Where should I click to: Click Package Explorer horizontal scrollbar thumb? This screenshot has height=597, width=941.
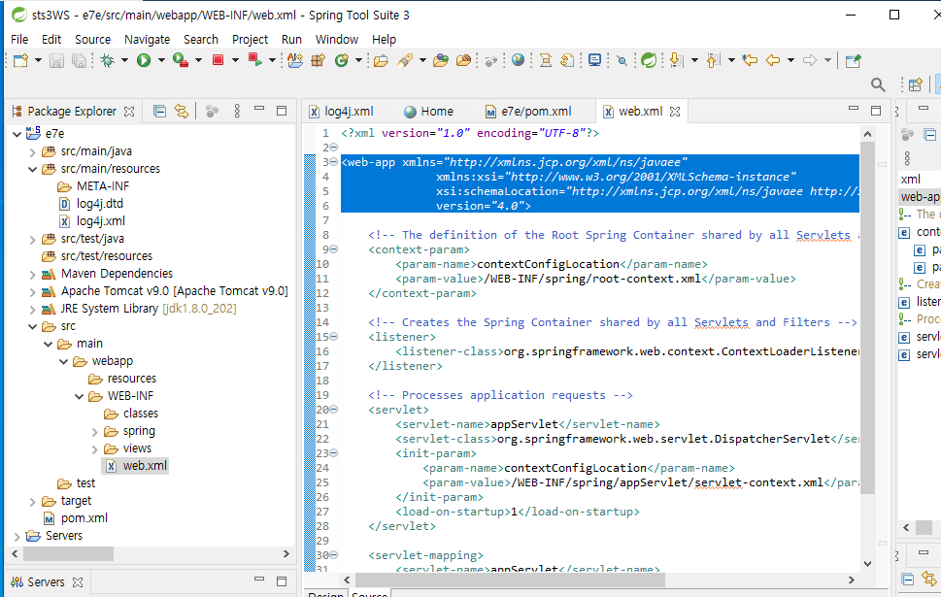click(68, 553)
